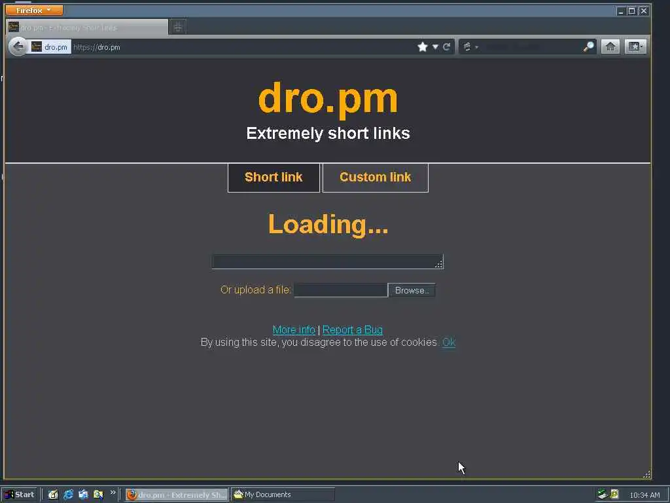The image size is (670, 503).
Task: Open the Bookmarks menu button
Action: (635, 47)
